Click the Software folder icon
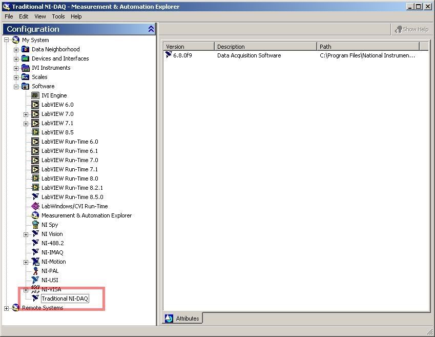Viewport: 435px width, 337px height. coord(26,86)
